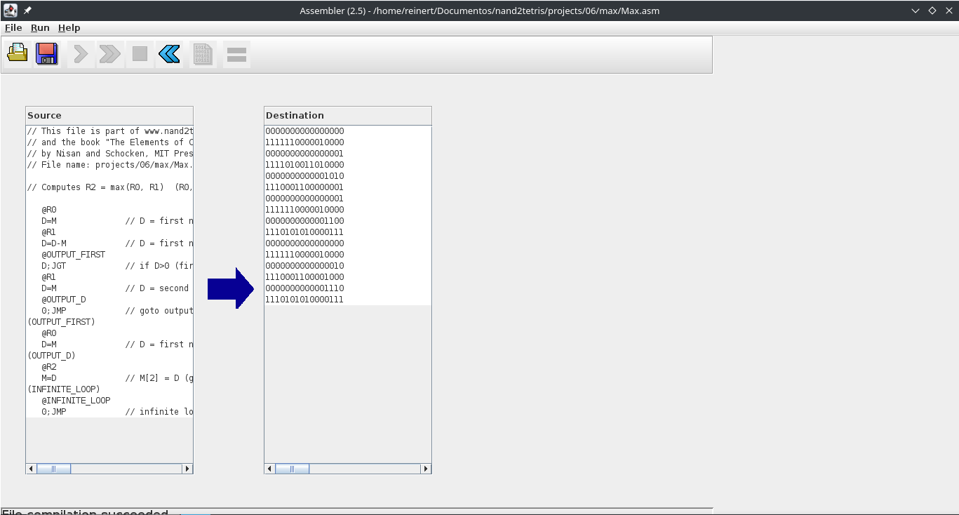Click Source panel scrollbar left arrow
959x515 pixels.
tap(31, 469)
